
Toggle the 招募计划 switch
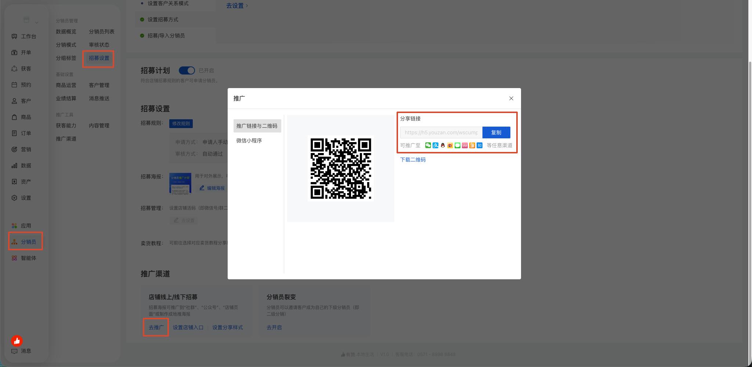(187, 70)
